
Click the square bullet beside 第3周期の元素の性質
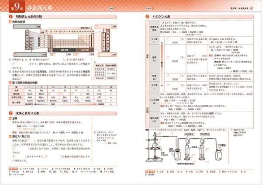coord(10,83)
